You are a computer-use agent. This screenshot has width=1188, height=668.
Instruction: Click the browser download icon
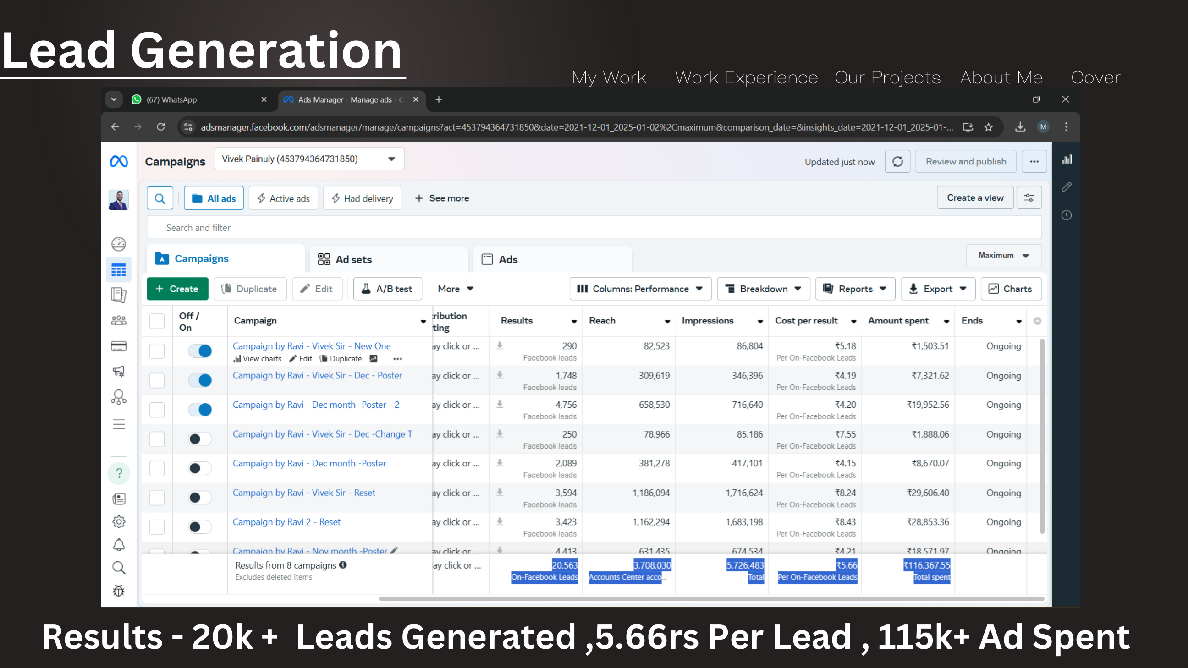click(1020, 127)
